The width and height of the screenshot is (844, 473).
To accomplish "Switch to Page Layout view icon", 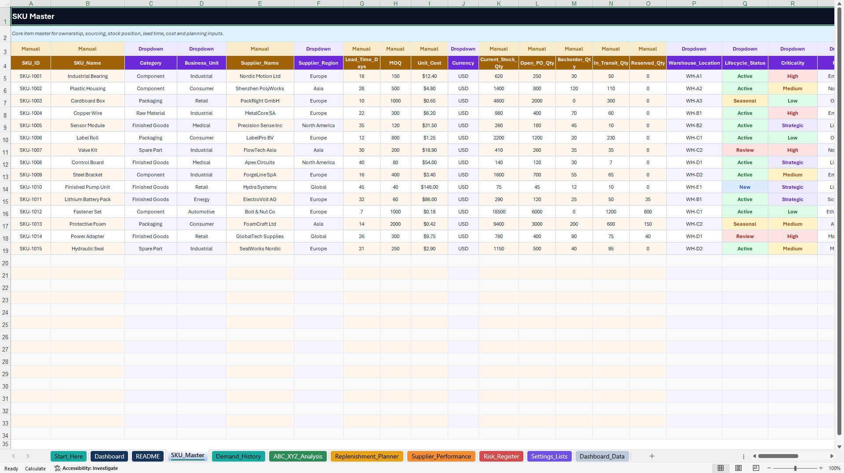I will (x=738, y=468).
